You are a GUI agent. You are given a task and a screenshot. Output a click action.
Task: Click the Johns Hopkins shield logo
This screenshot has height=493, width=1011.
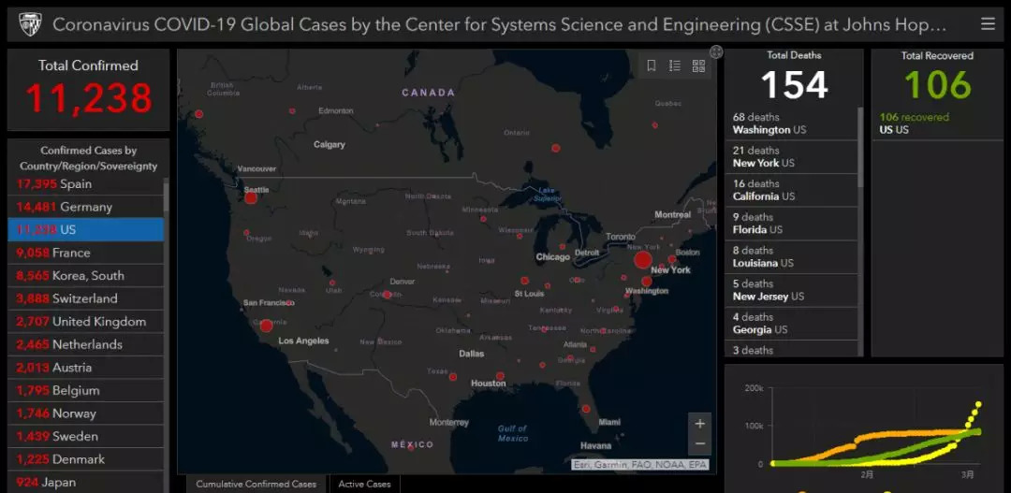click(x=30, y=24)
